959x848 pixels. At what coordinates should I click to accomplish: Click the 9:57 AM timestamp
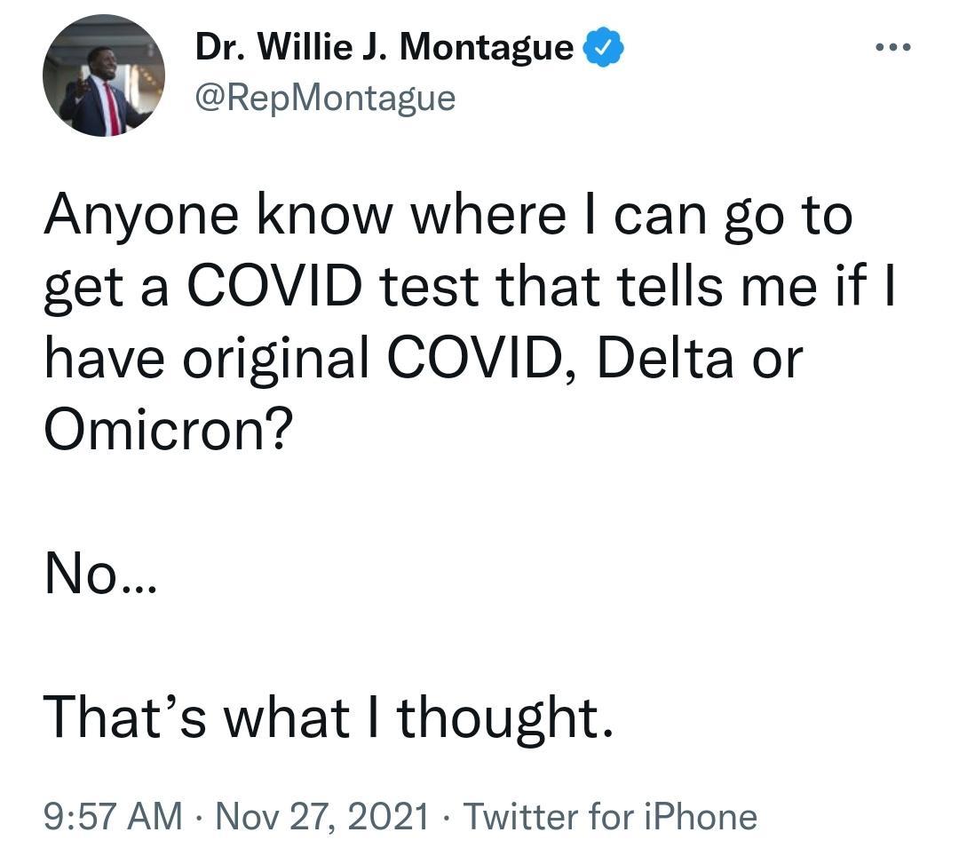[113, 816]
